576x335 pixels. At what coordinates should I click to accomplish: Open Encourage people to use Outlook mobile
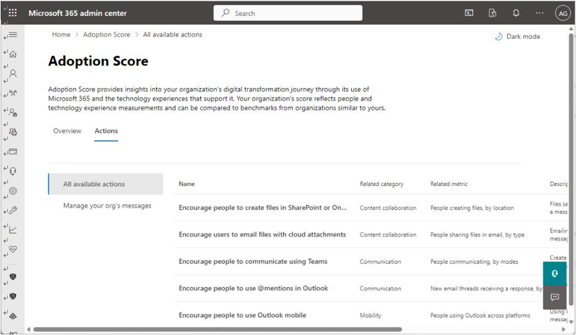coord(243,315)
